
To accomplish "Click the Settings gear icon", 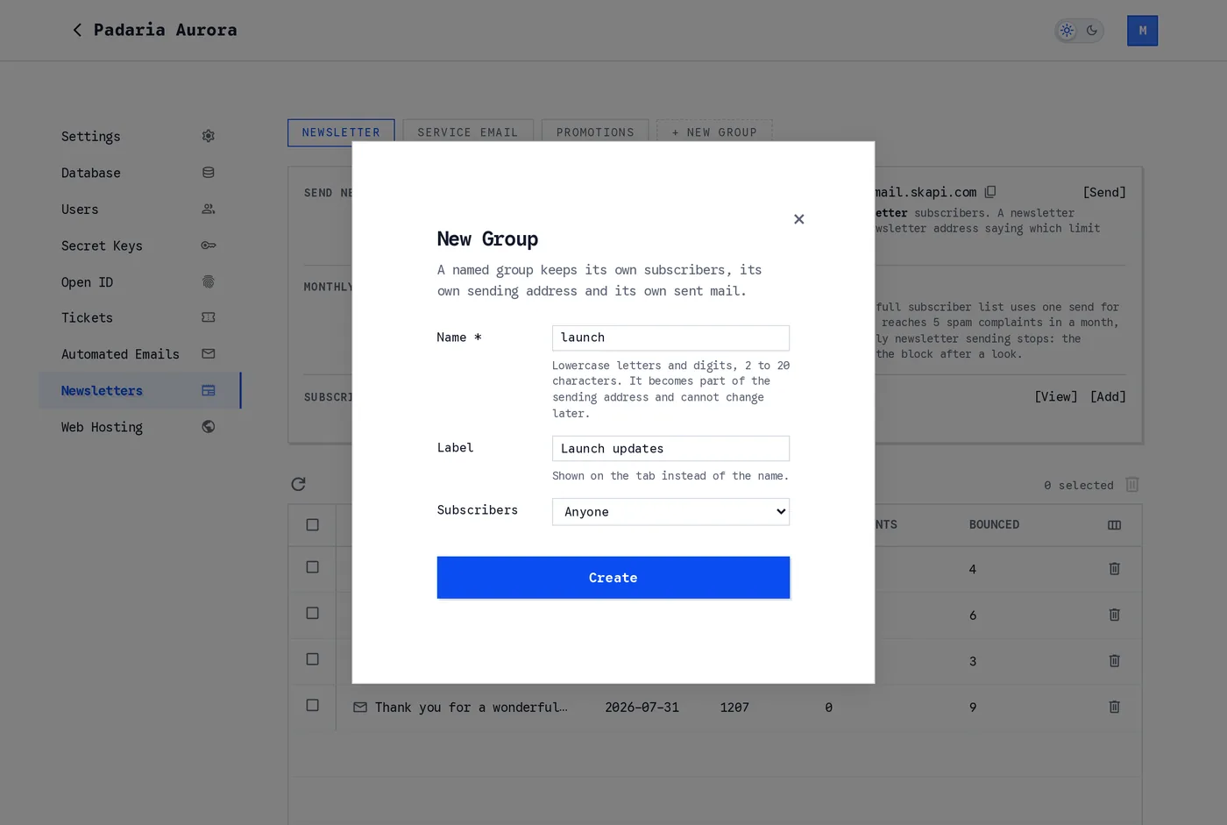I will click(x=209, y=136).
